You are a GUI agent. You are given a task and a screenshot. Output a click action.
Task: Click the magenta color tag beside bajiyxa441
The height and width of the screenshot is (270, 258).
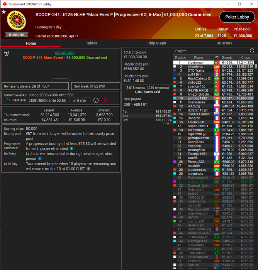[175, 182]
